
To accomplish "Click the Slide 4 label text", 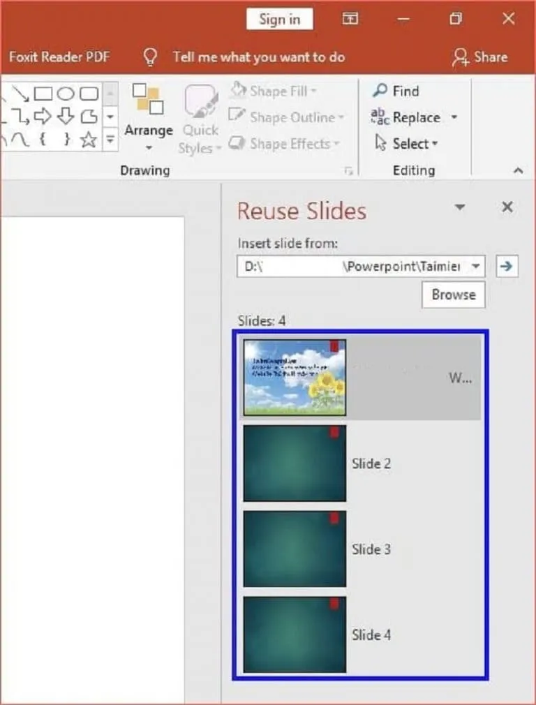I will point(371,635).
